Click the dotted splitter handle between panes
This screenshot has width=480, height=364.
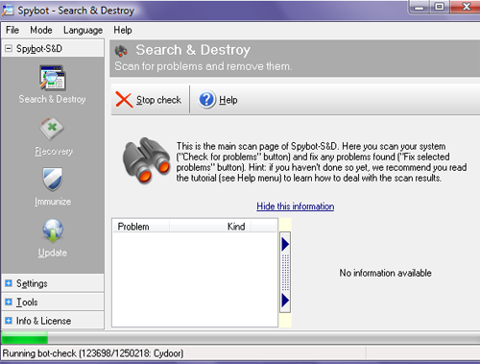point(285,273)
